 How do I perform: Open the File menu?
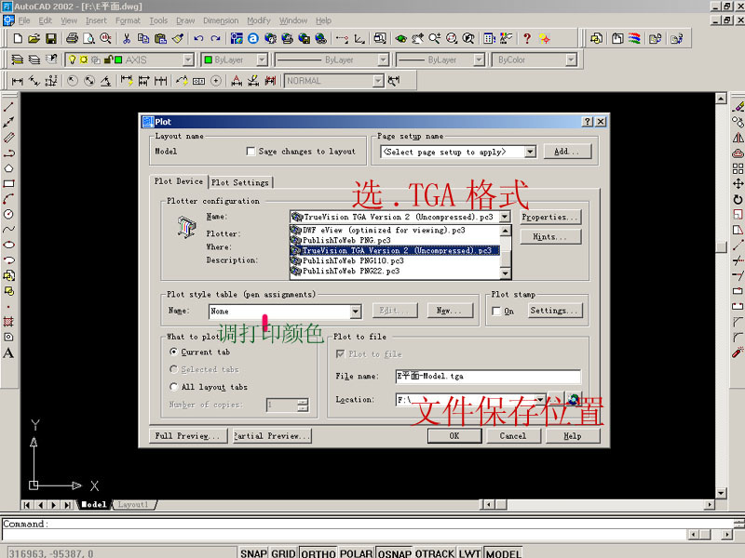[24, 20]
